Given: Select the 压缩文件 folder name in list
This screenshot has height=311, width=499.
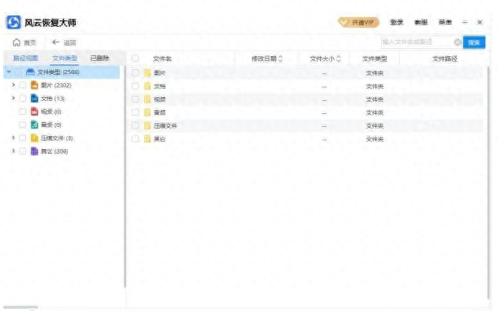Looking at the screenshot, I should pos(165,125).
